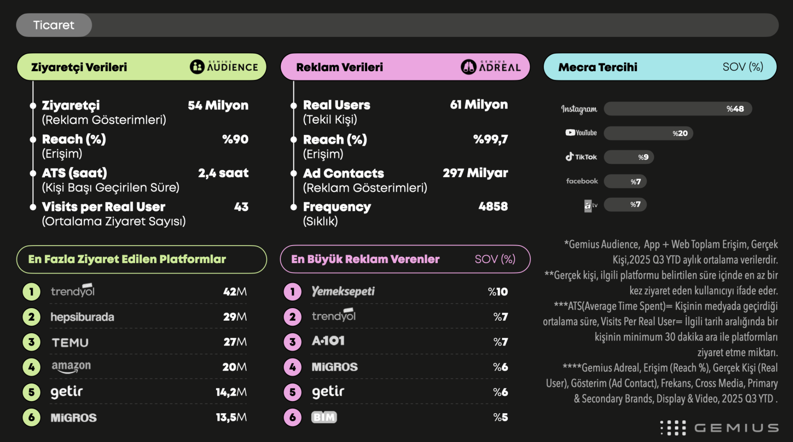Image resolution: width=793 pixels, height=442 pixels.
Task: Click the YouTube %20 share bar
Action: coord(648,133)
